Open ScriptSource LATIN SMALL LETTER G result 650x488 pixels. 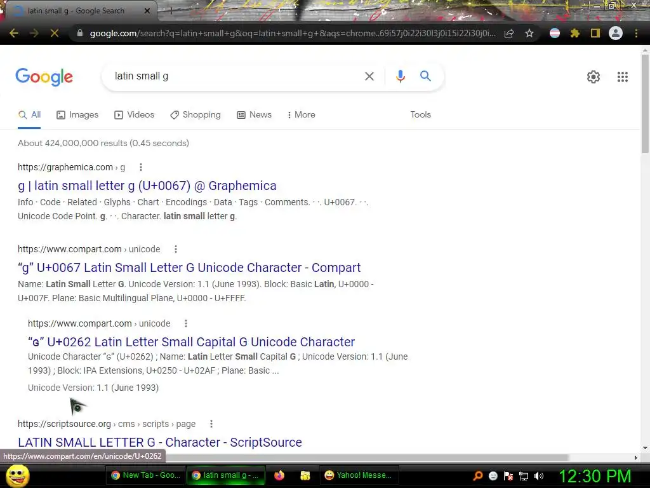159,442
